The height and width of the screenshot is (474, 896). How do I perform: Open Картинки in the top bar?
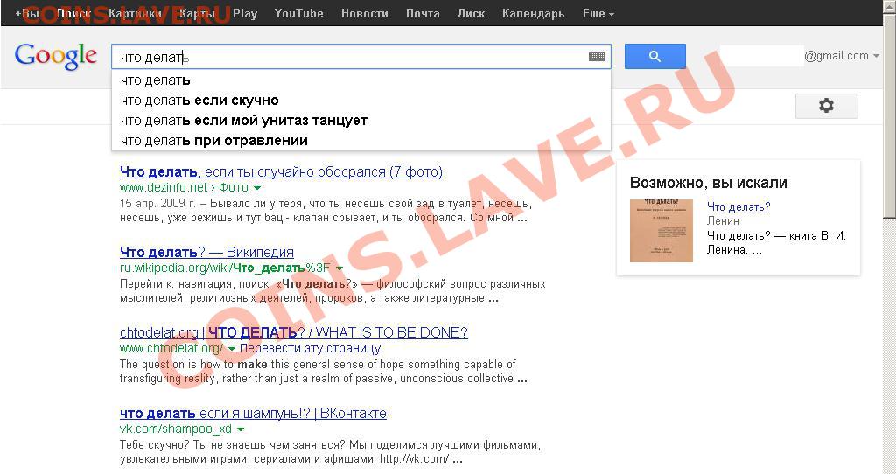(135, 13)
